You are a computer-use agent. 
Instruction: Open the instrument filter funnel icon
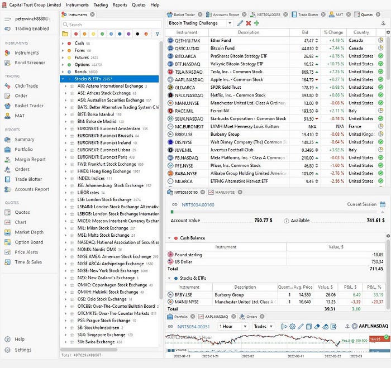pyautogui.click(x=158, y=34)
